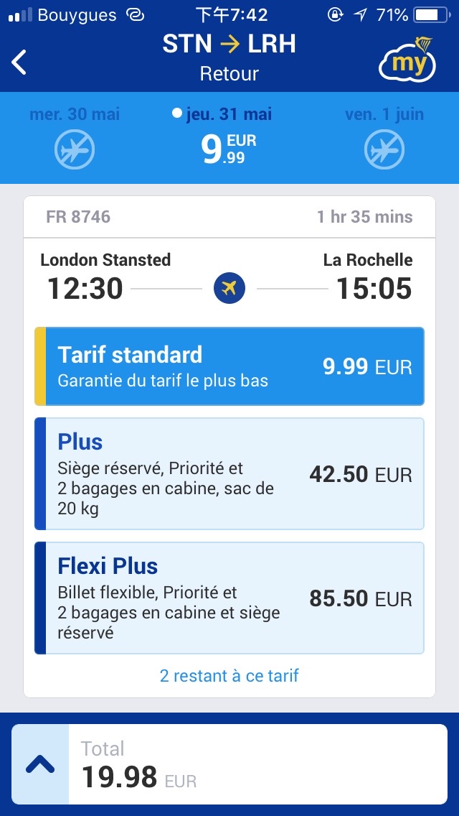Tap the 12:30 London Stansted departure time
This screenshot has height=816, width=459.
point(85,289)
